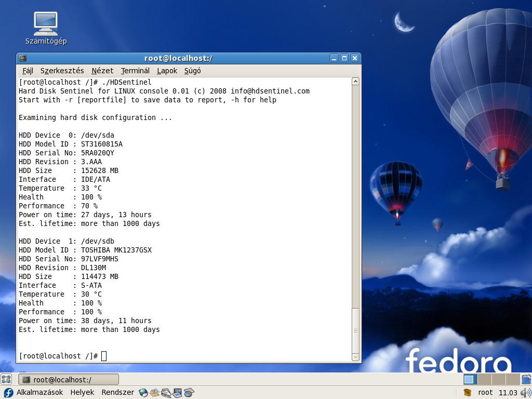Open the Számítógép desktop icon
Image resolution: width=532 pixels, height=399 pixels.
coord(46,29)
